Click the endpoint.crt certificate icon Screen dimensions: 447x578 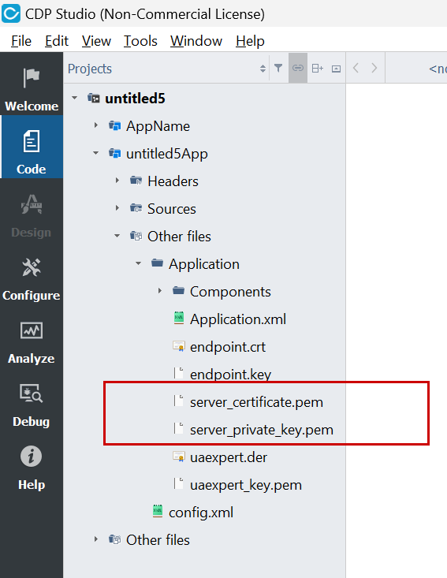point(179,346)
